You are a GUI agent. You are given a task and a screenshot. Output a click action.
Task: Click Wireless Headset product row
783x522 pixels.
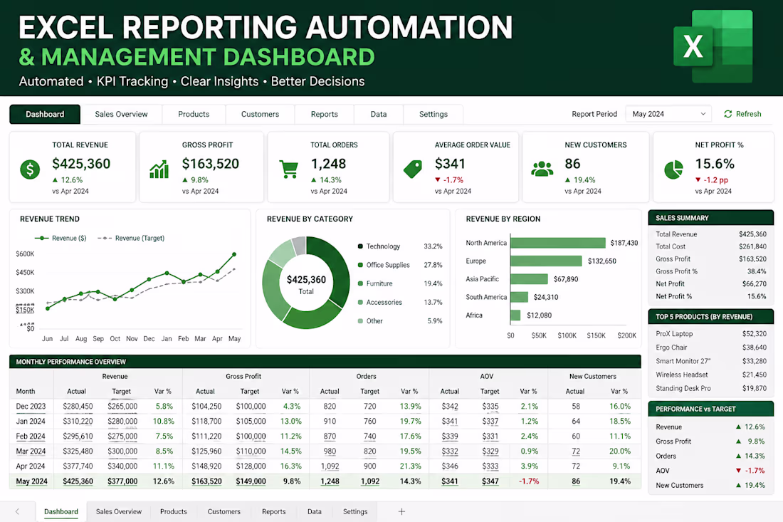click(x=711, y=375)
